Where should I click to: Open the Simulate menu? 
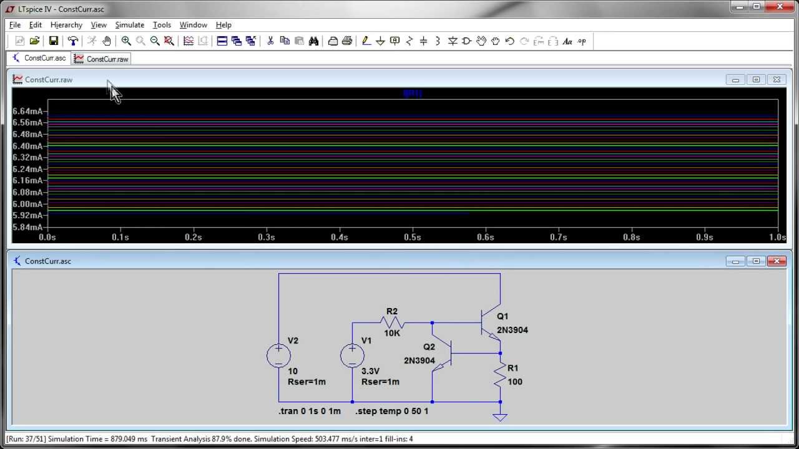pyautogui.click(x=130, y=25)
